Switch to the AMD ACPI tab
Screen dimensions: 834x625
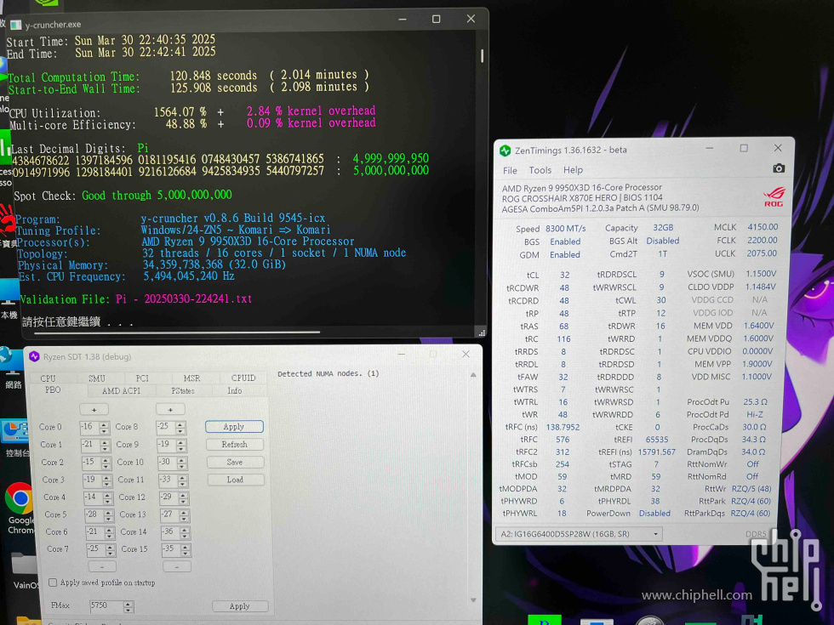click(x=121, y=390)
